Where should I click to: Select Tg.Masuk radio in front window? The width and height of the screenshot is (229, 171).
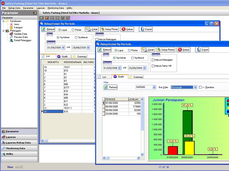pyautogui.click(x=133, y=58)
